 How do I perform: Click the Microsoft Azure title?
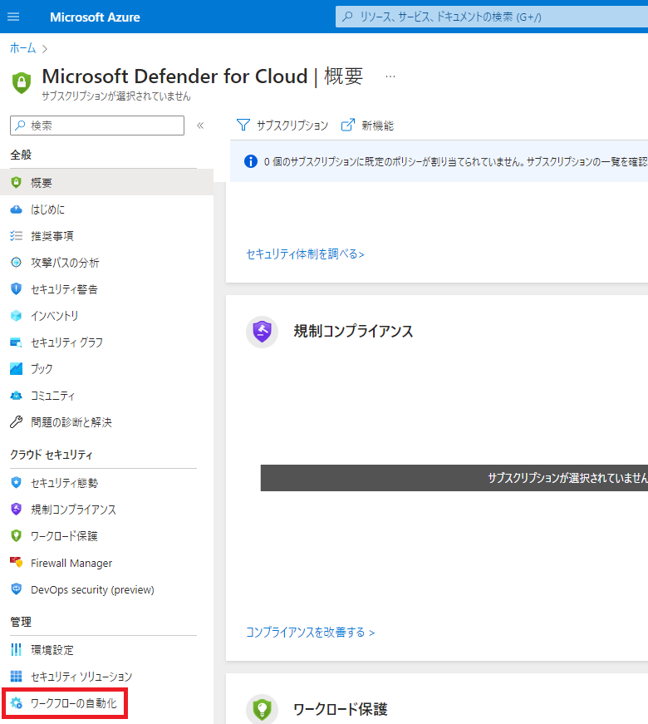95,17
